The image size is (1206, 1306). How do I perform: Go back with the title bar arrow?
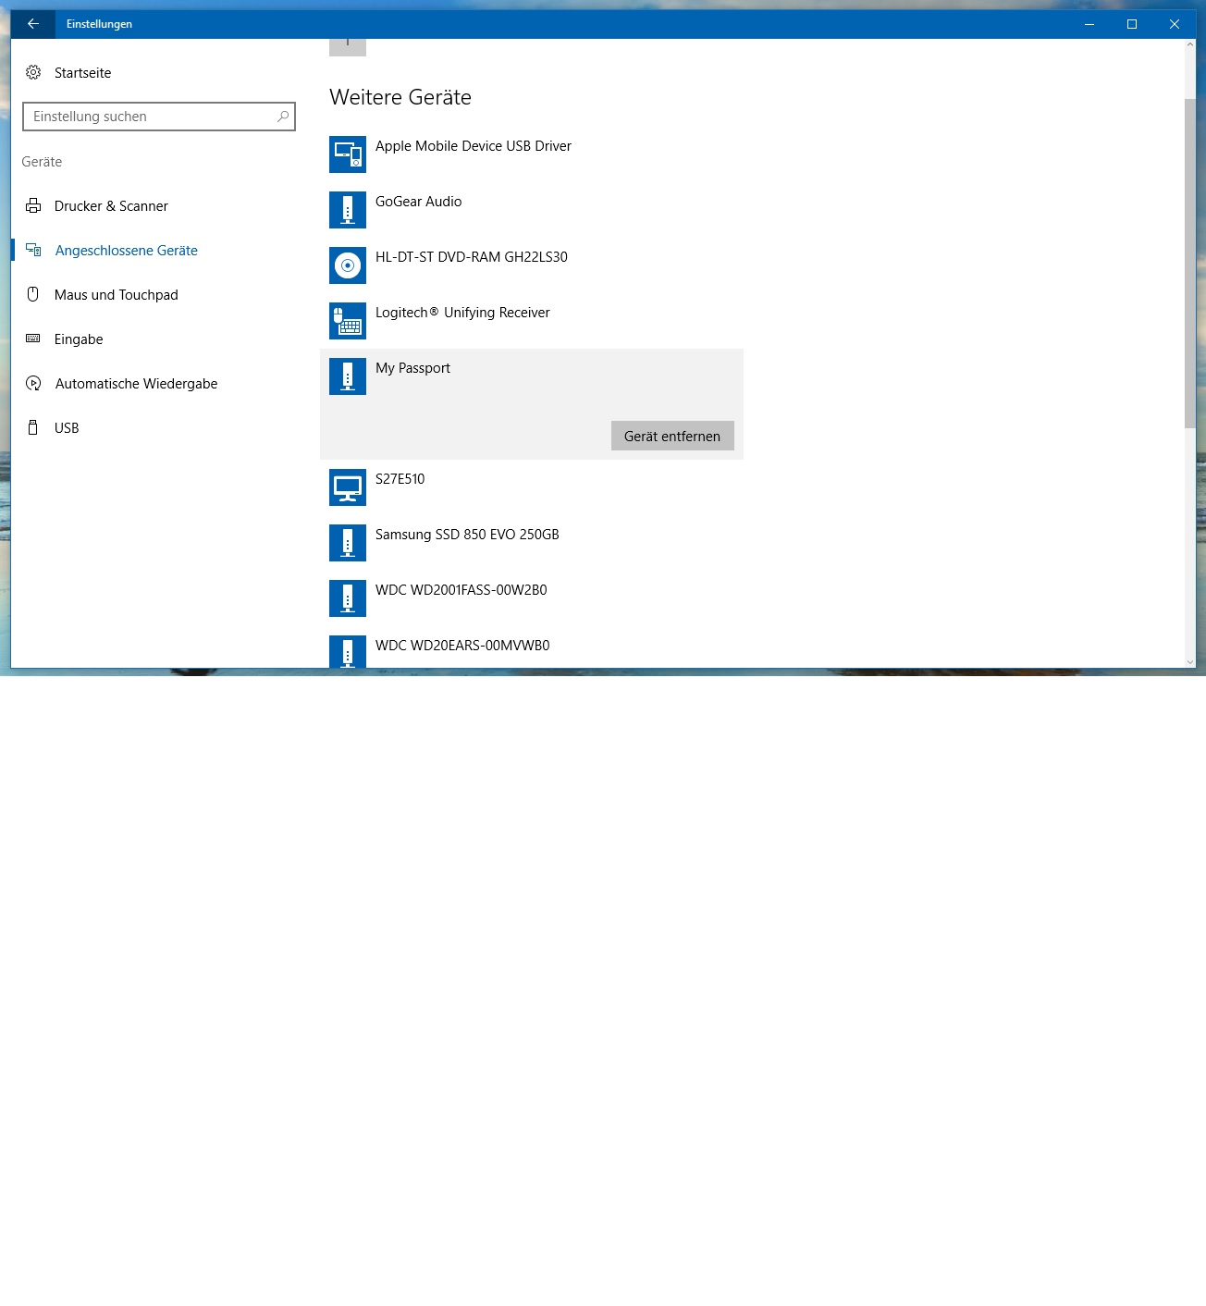[x=33, y=24]
